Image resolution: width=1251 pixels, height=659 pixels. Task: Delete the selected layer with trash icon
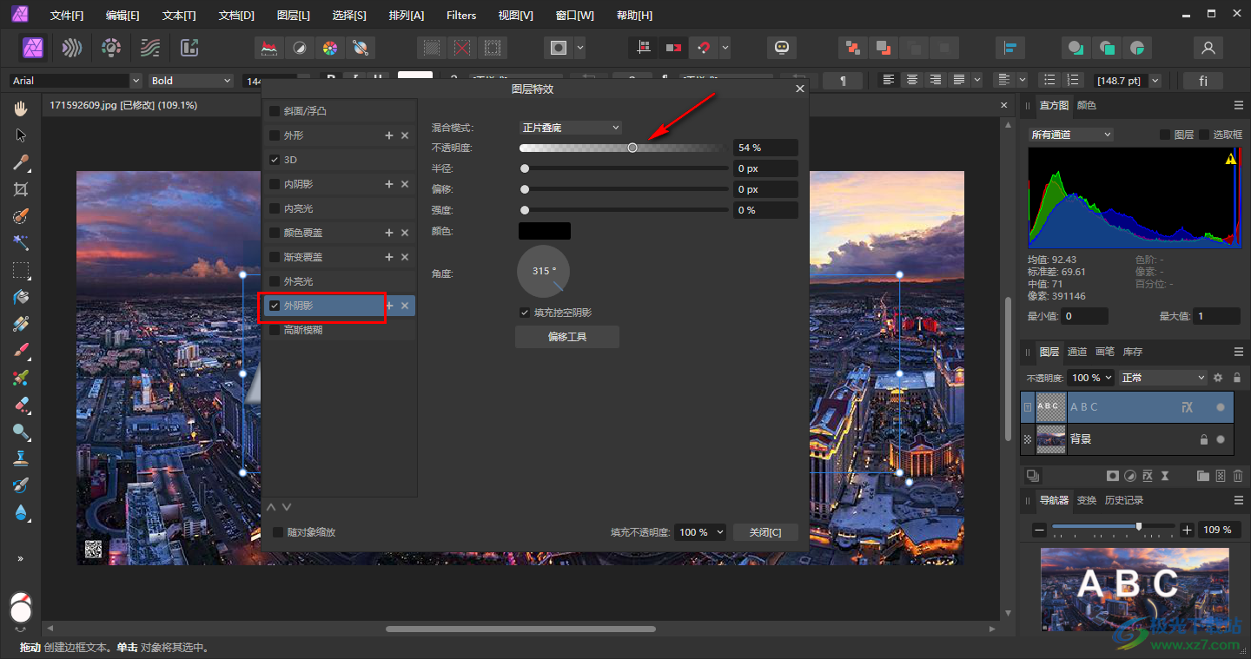tap(1238, 476)
